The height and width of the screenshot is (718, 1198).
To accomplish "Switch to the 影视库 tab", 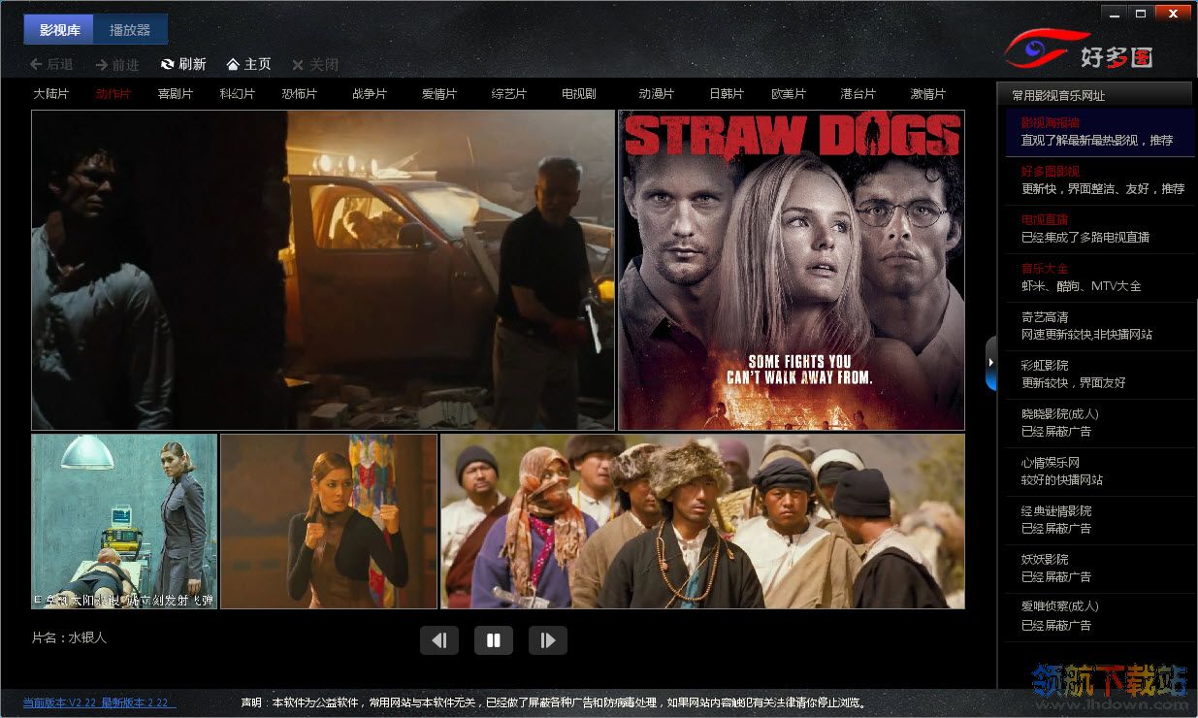I will tap(59, 29).
